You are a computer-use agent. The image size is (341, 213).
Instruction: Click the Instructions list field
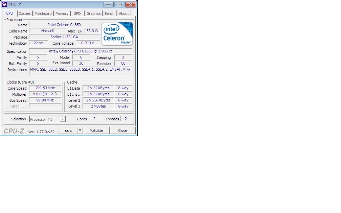[81, 72]
